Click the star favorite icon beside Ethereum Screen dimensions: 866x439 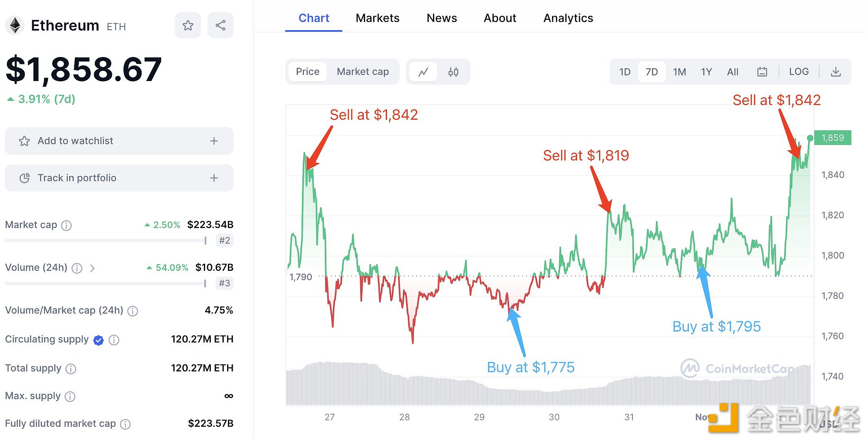pyautogui.click(x=188, y=25)
